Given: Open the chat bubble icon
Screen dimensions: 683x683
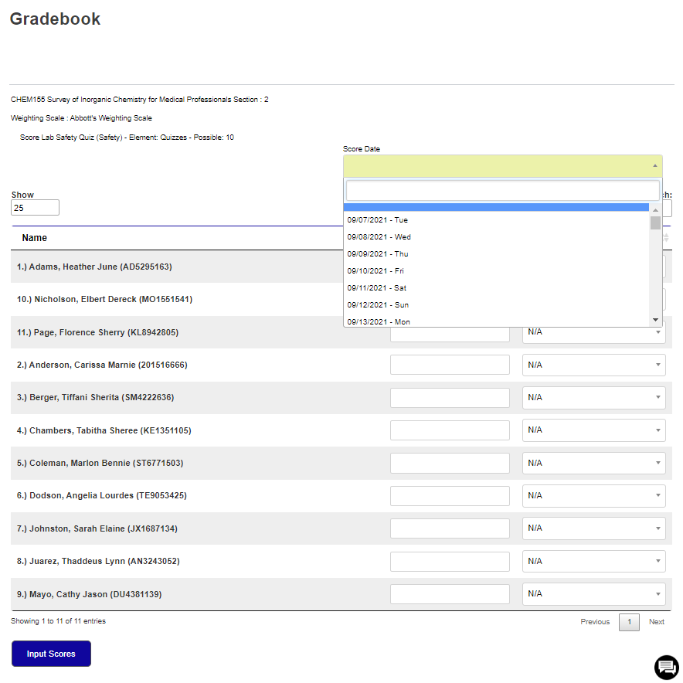Looking at the screenshot, I should [666, 667].
